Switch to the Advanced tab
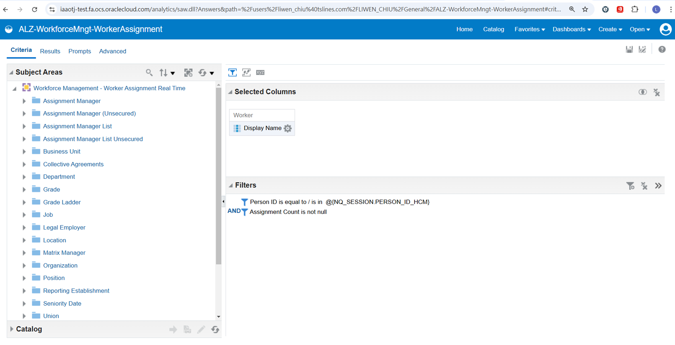 coord(113,51)
